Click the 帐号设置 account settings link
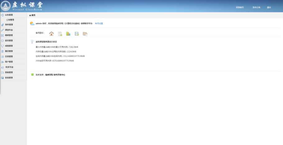Image resolution: width=283 pixels, height=145 pixels. click(99, 24)
